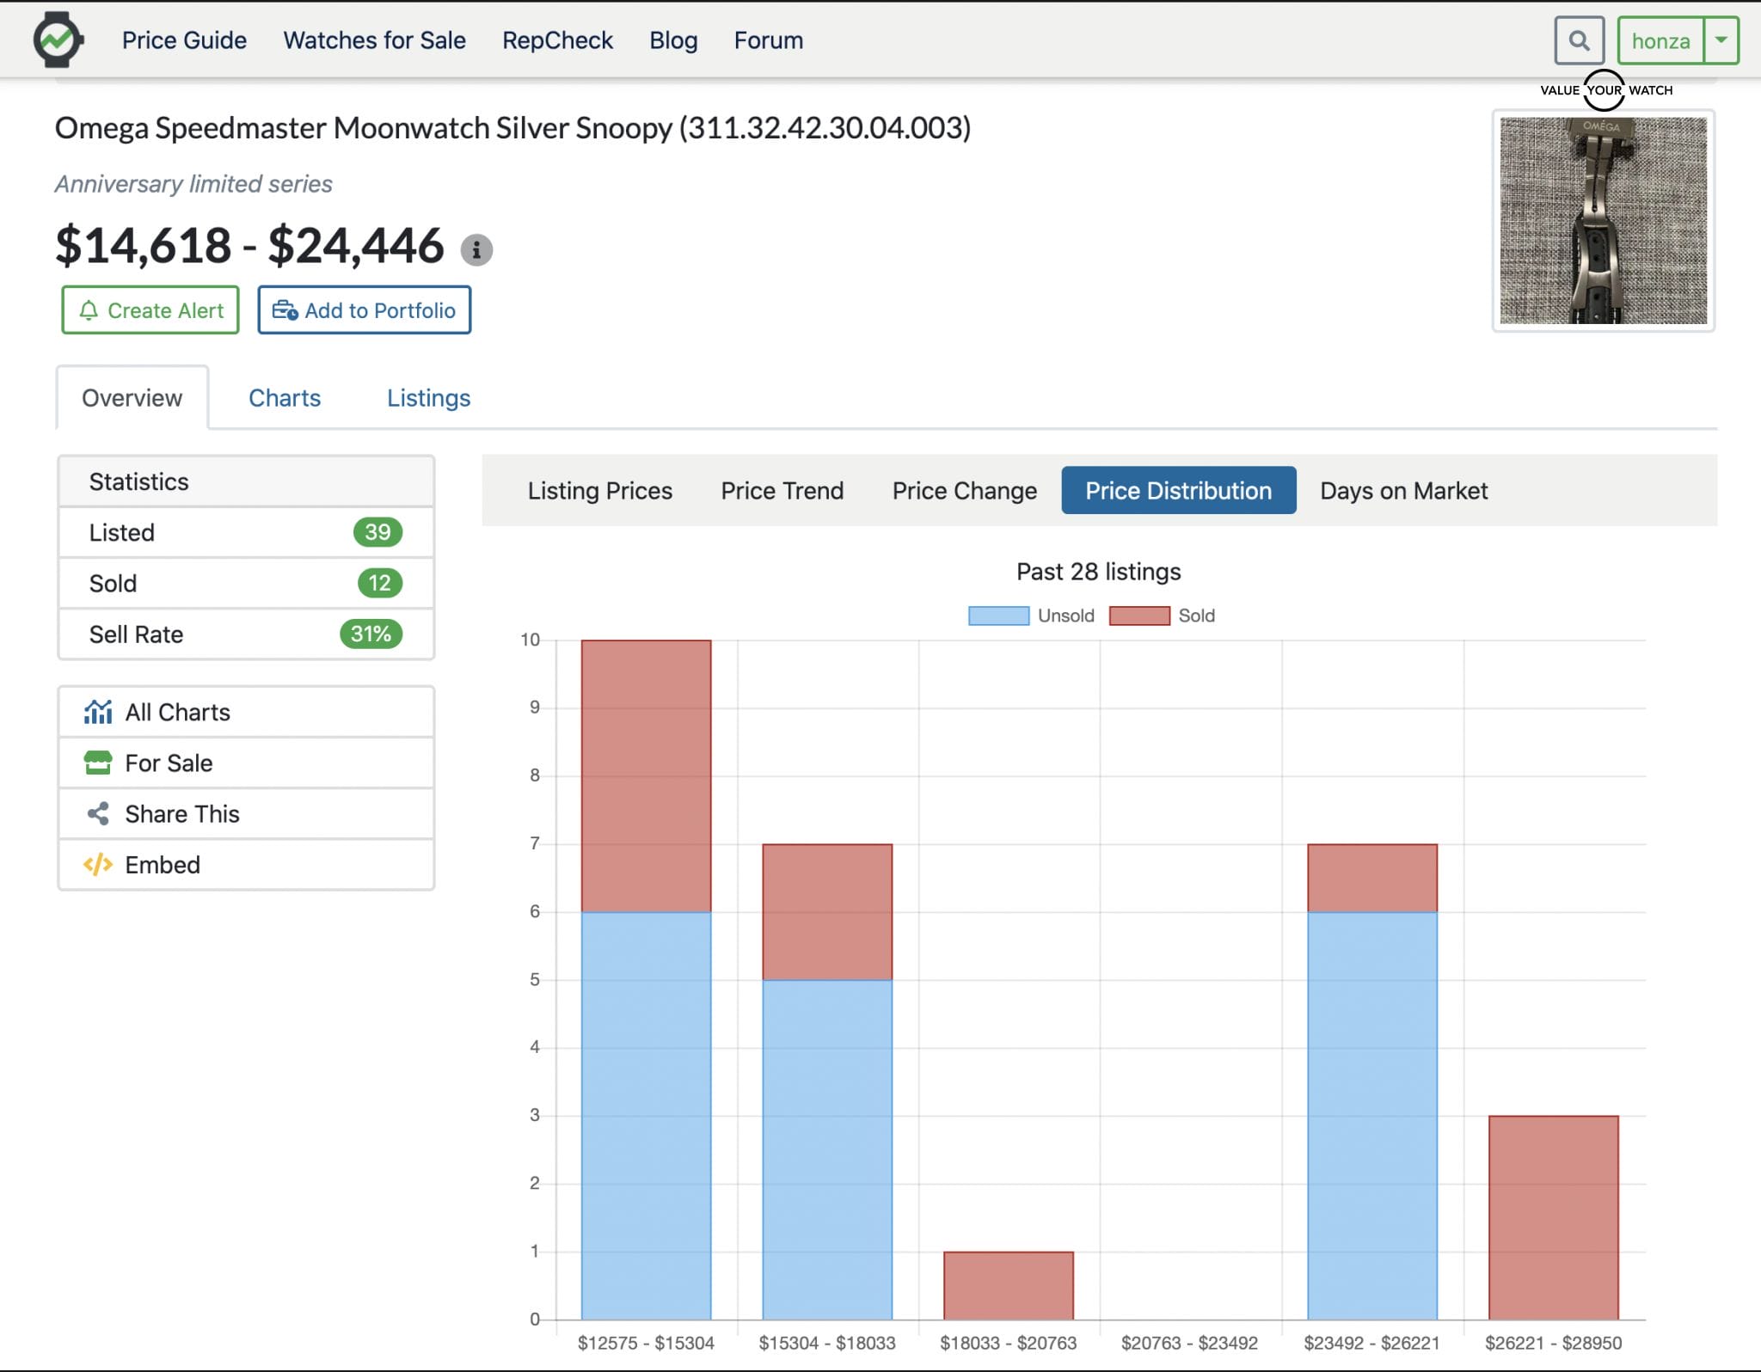Open search with magnifier icon

pyautogui.click(x=1579, y=40)
